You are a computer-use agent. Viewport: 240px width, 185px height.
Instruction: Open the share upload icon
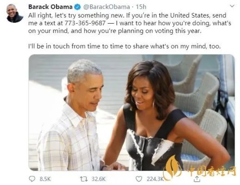point(197,179)
